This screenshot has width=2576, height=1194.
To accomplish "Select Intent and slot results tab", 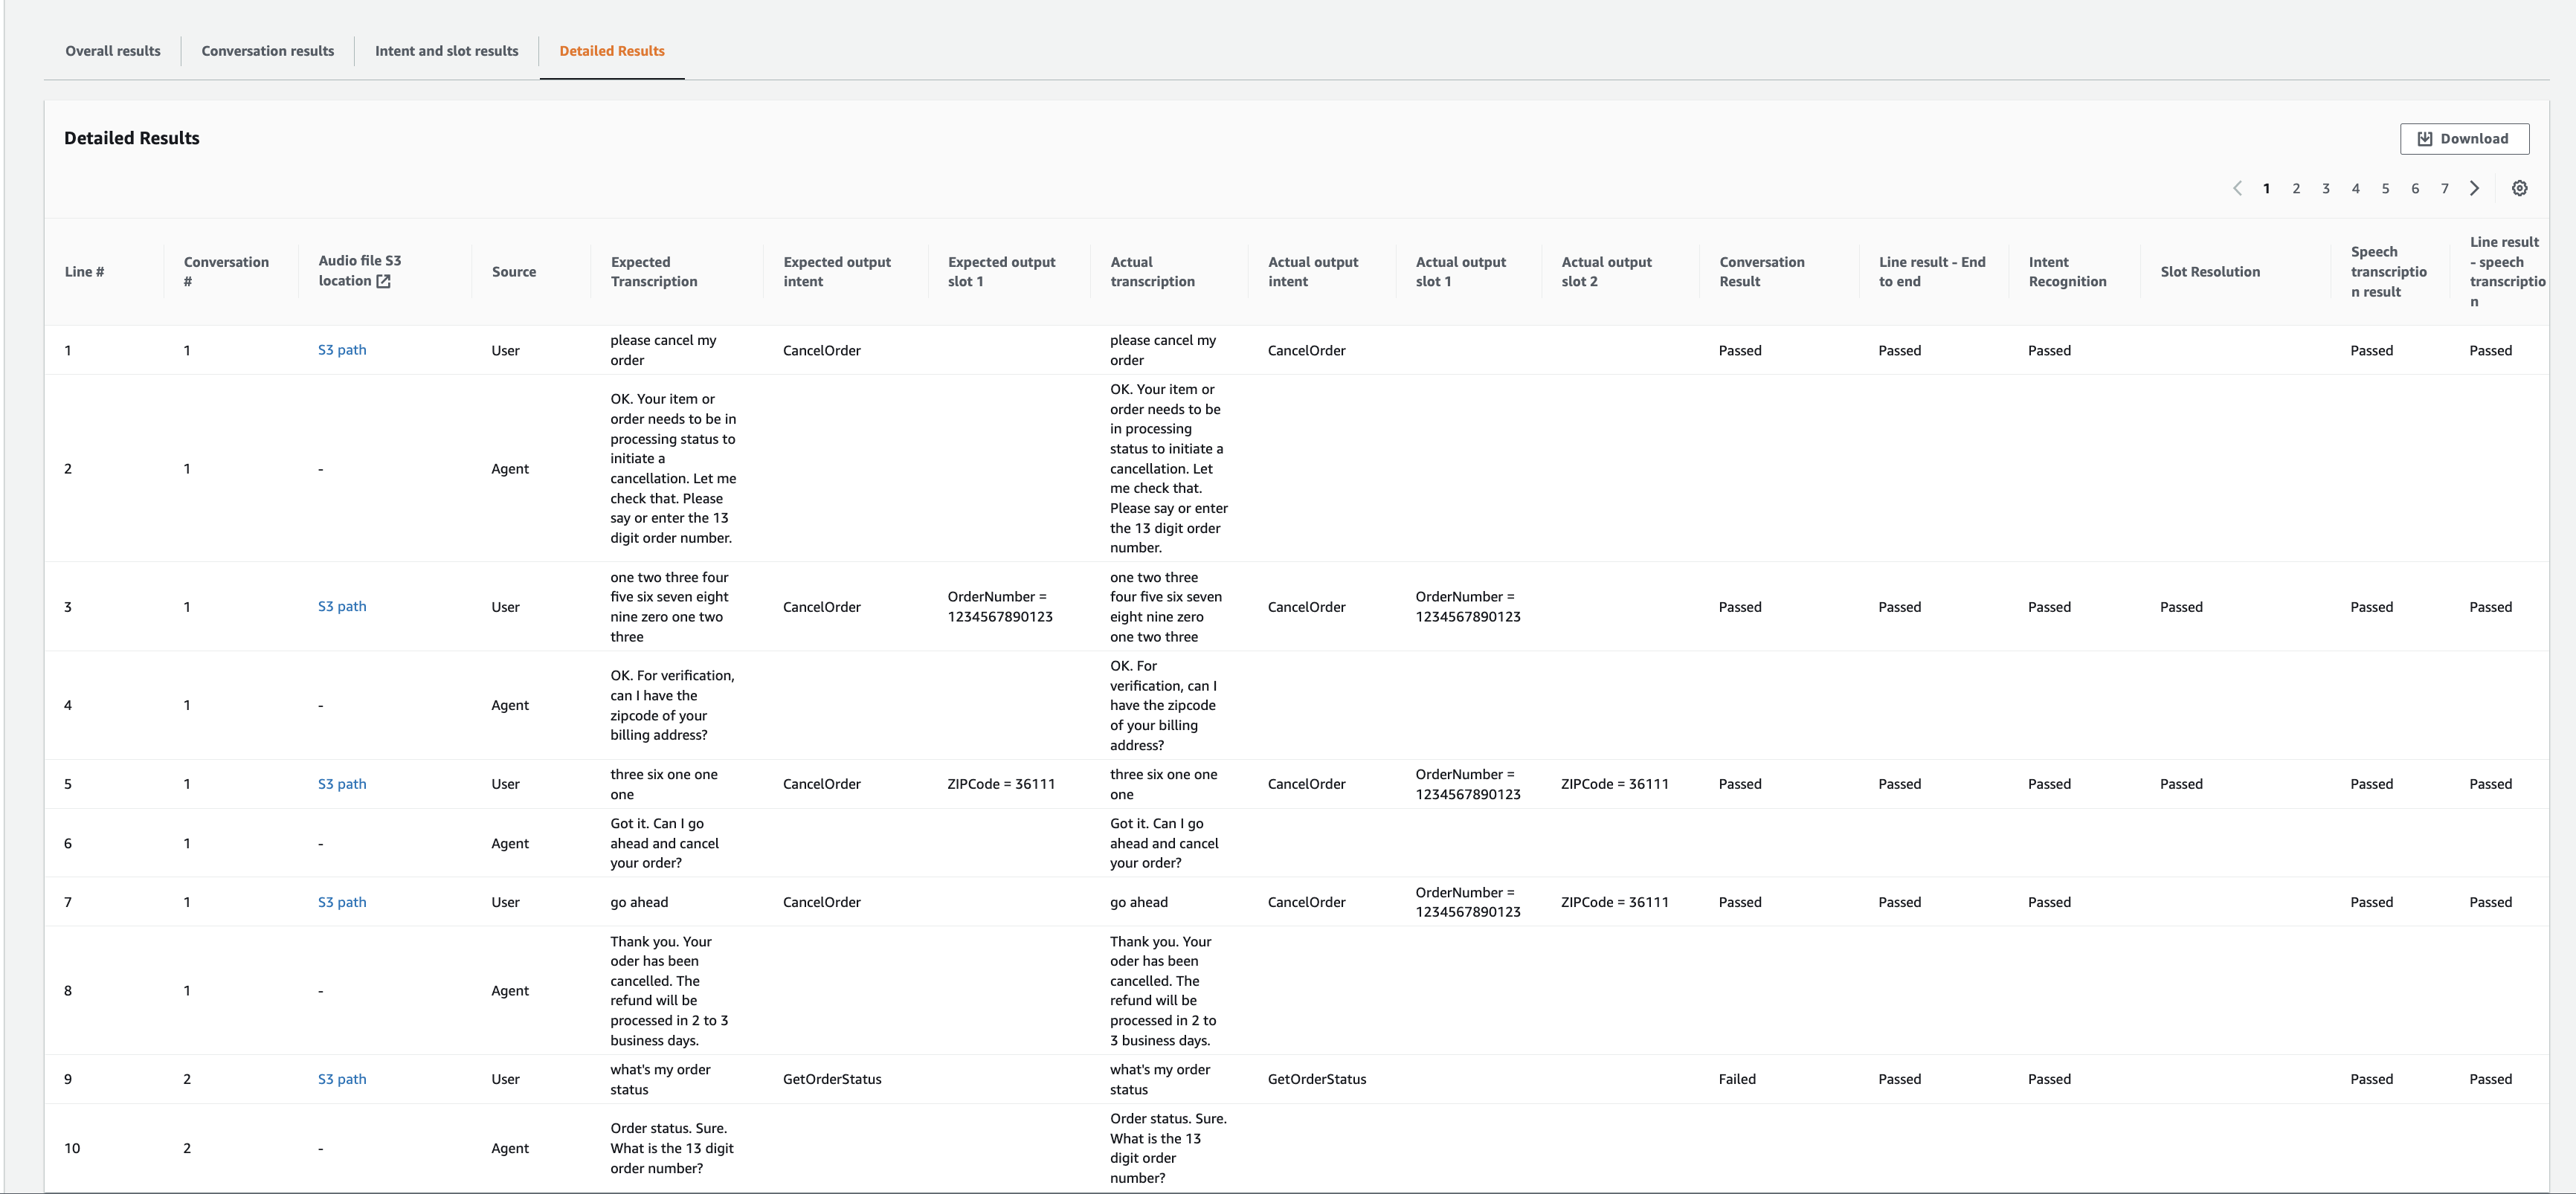I will 446,51.
